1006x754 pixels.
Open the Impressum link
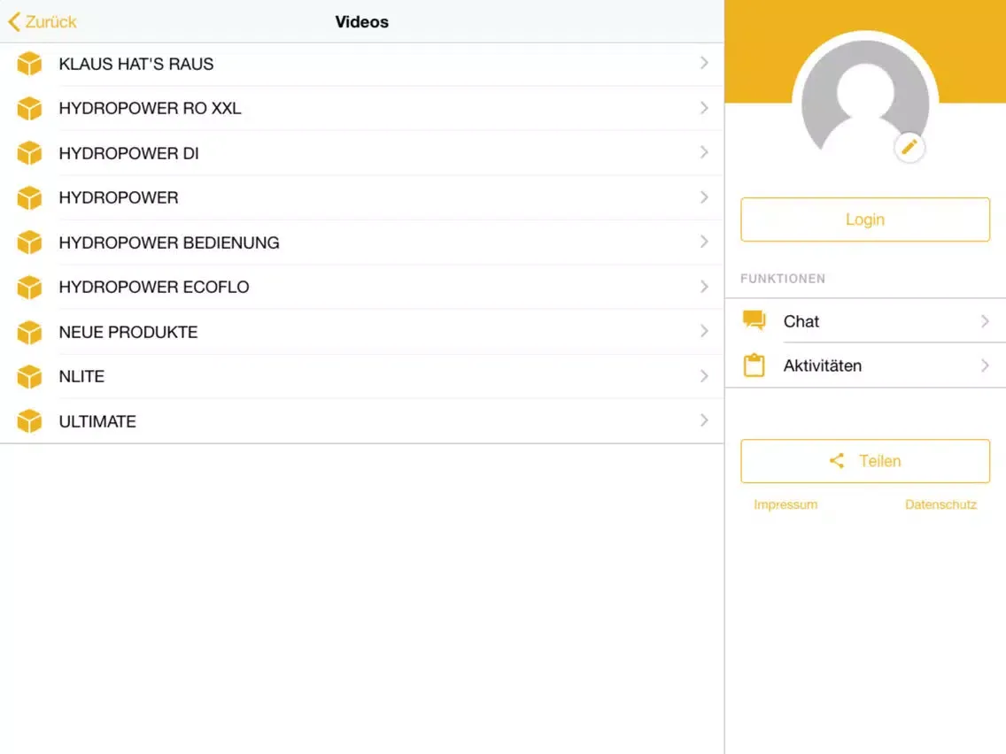[x=785, y=504]
